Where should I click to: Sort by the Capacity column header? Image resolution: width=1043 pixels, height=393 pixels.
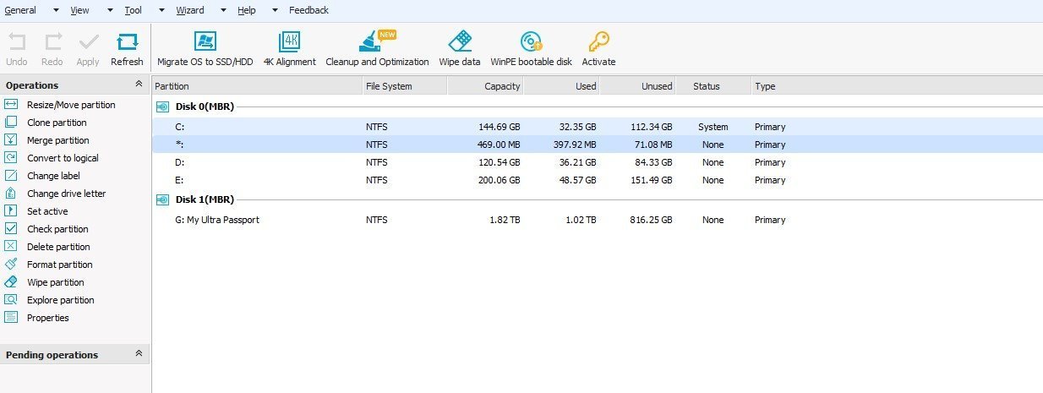coord(485,86)
